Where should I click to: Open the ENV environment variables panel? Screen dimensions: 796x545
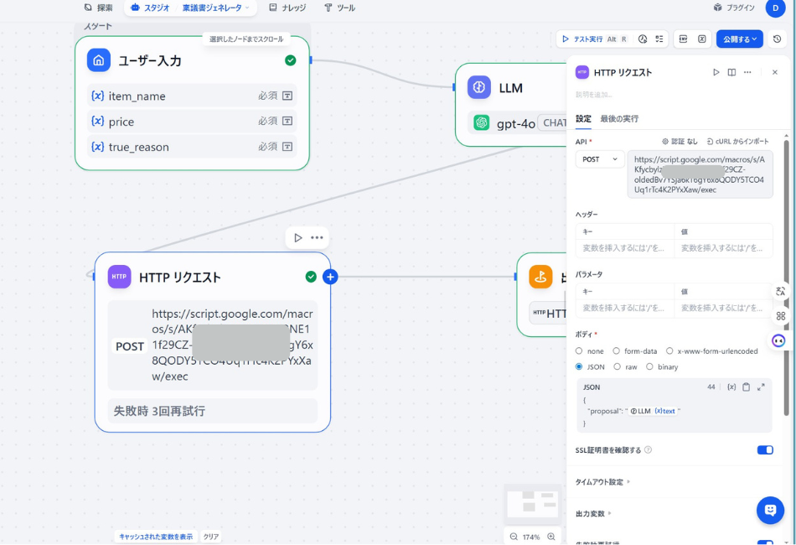[x=683, y=39]
